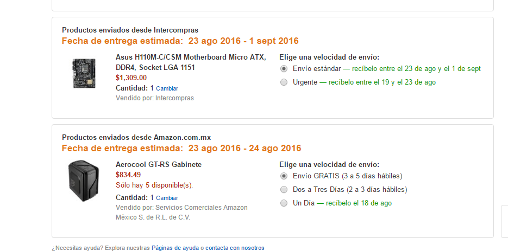Click the Intercompras estimated delivery date heading
This screenshot has height=251, width=508.
point(180,41)
